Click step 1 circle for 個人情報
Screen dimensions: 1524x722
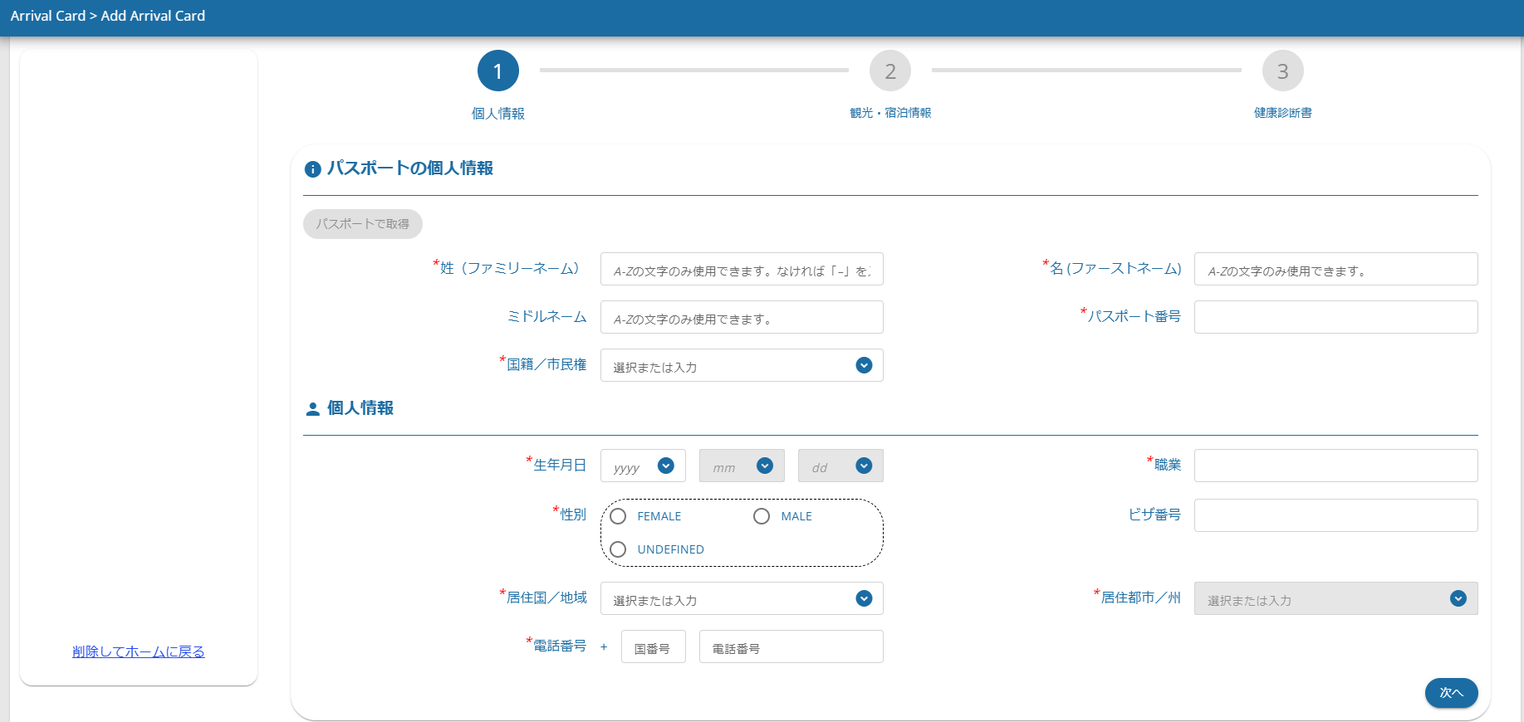coord(497,71)
